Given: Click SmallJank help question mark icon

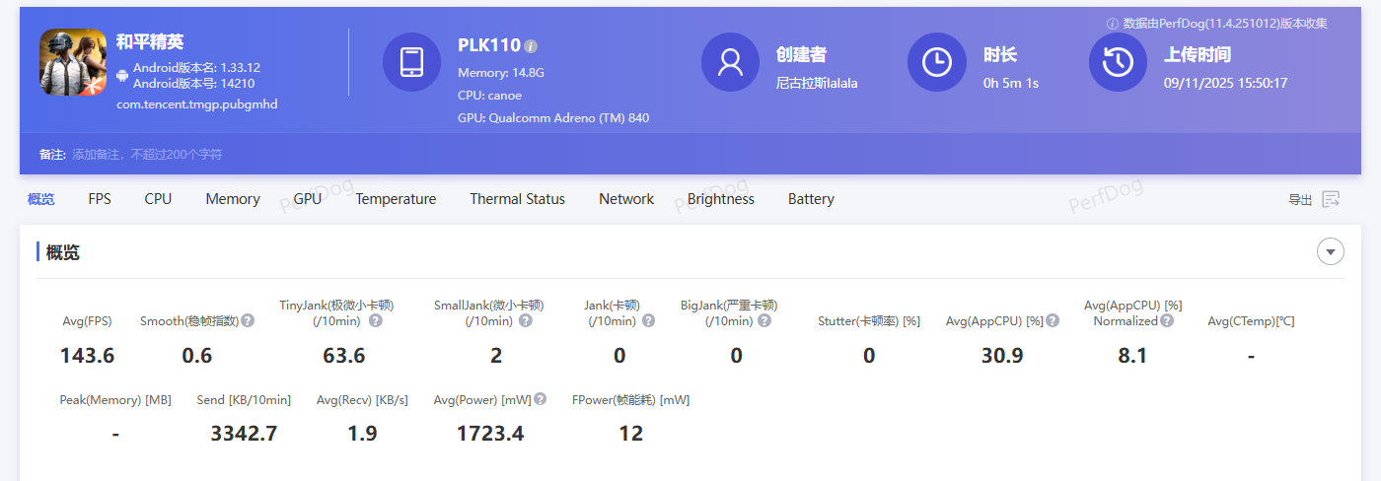Looking at the screenshot, I should point(526,321).
